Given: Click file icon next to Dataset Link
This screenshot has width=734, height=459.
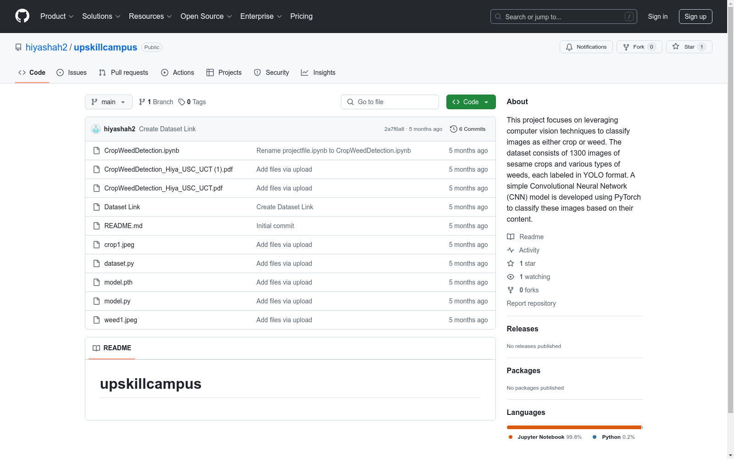Looking at the screenshot, I should [x=96, y=207].
